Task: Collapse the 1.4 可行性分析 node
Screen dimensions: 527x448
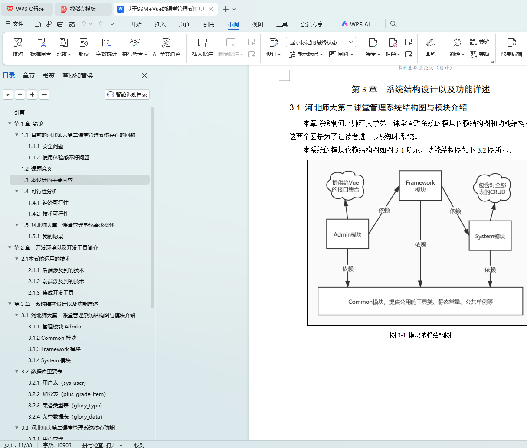Action: pyautogui.click(x=17, y=191)
